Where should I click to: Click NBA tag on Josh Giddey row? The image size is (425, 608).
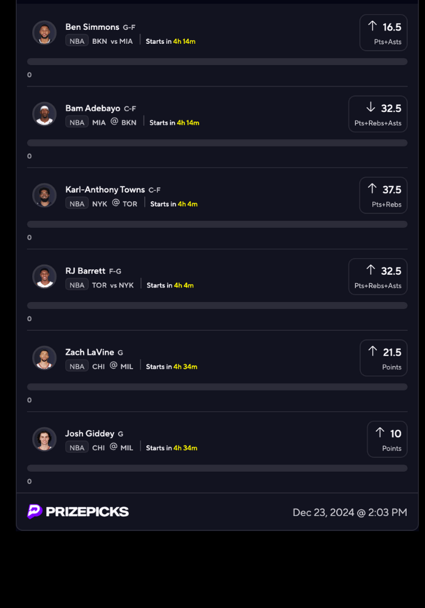[x=77, y=447]
